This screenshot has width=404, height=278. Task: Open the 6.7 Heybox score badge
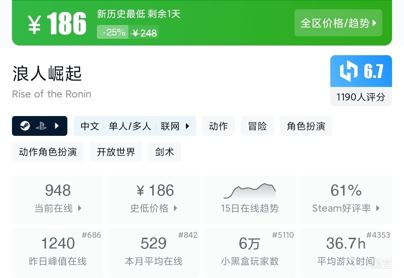pos(361,71)
